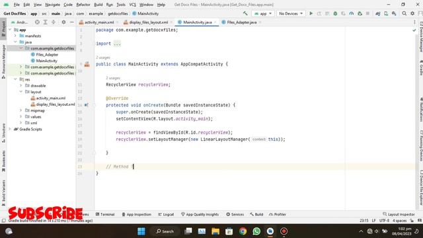Expand the drawable folder
This screenshot has width=423, height=238.
tap(20, 85)
